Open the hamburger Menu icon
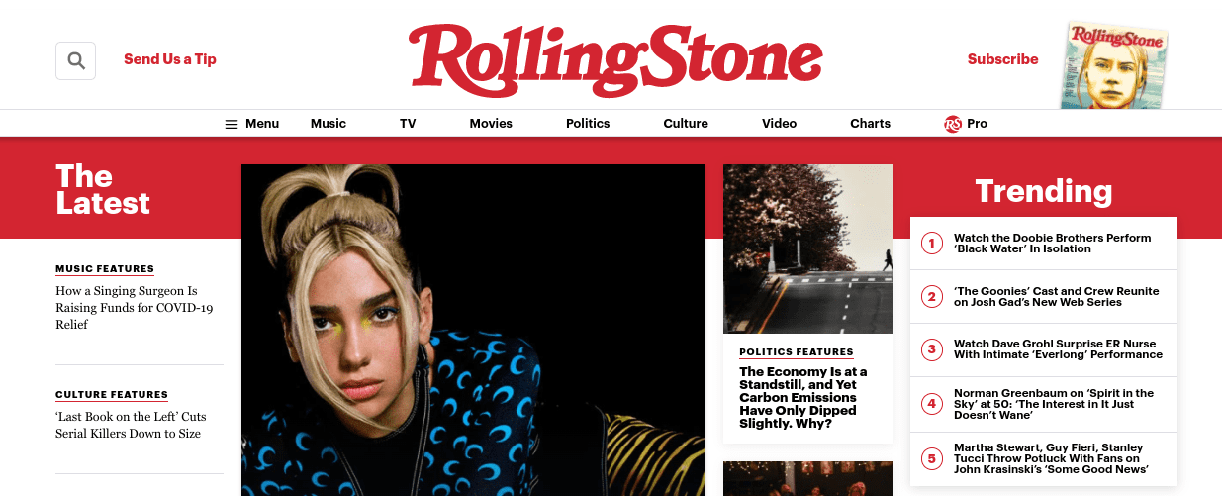The width and height of the screenshot is (1222, 496). pyautogui.click(x=232, y=124)
